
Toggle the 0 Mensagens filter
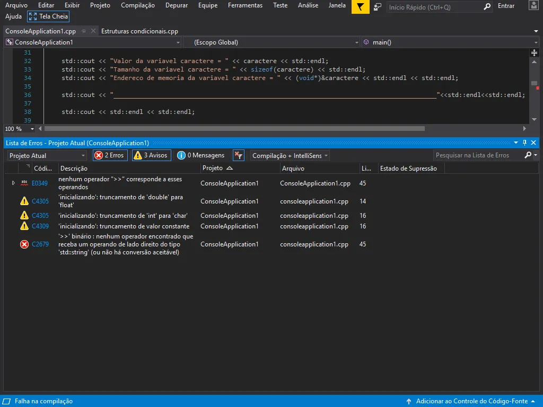(x=201, y=155)
